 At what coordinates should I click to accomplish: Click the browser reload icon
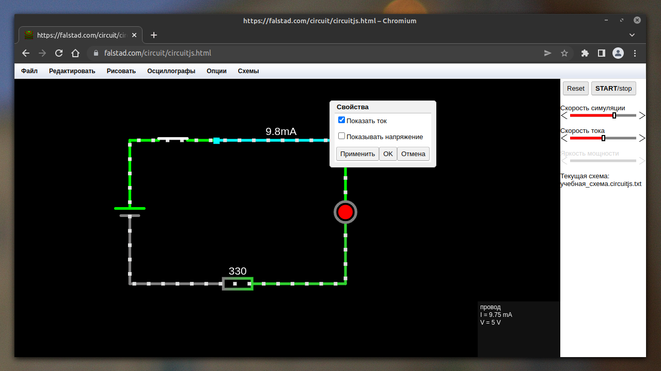pyautogui.click(x=59, y=53)
